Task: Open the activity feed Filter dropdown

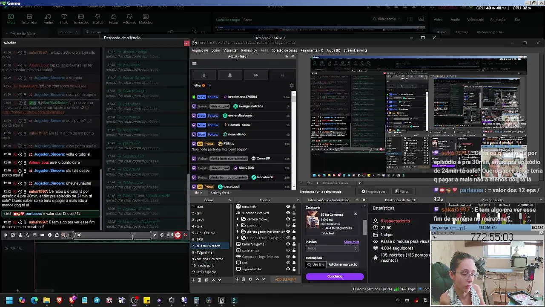Action: click(201, 85)
